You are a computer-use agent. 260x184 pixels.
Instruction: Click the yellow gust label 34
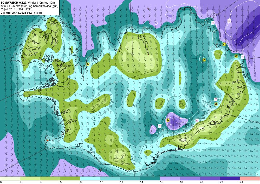tap(224, 44)
